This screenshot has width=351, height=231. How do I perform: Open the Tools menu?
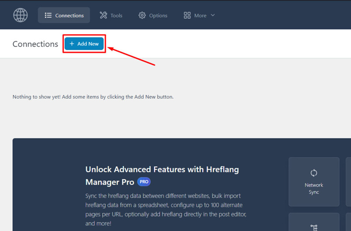pyautogui.click(x=111, y=15)
